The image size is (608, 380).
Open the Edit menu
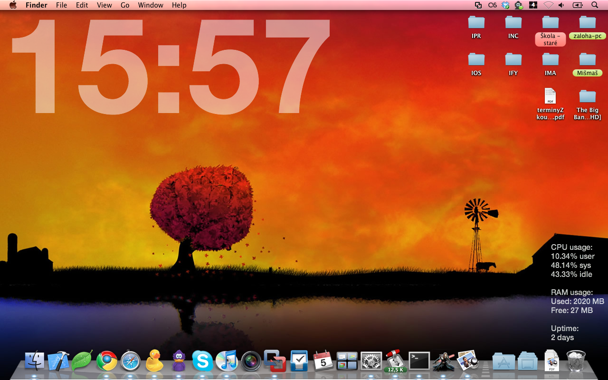pyautogui.click(x=82, y=5)
